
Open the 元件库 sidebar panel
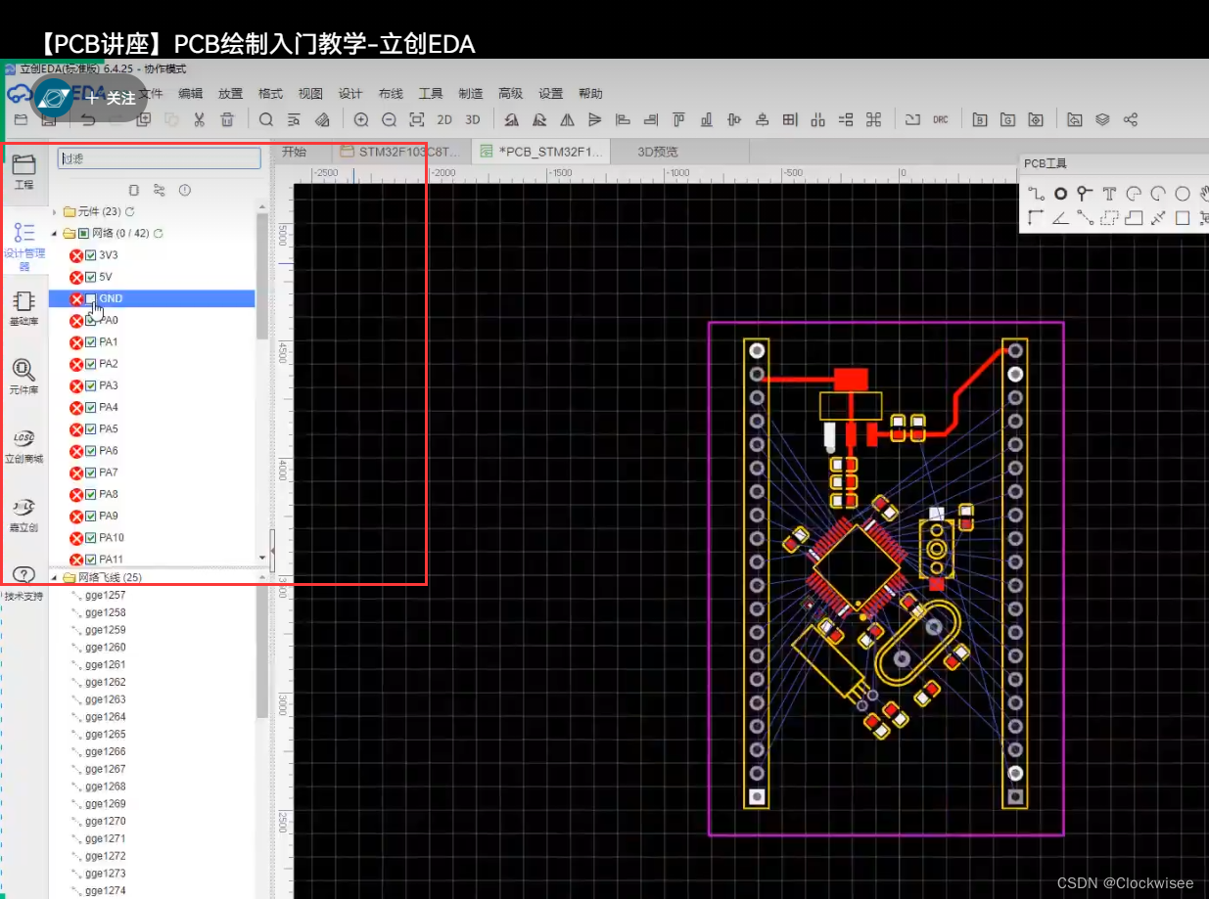click(x=24, y=377)
